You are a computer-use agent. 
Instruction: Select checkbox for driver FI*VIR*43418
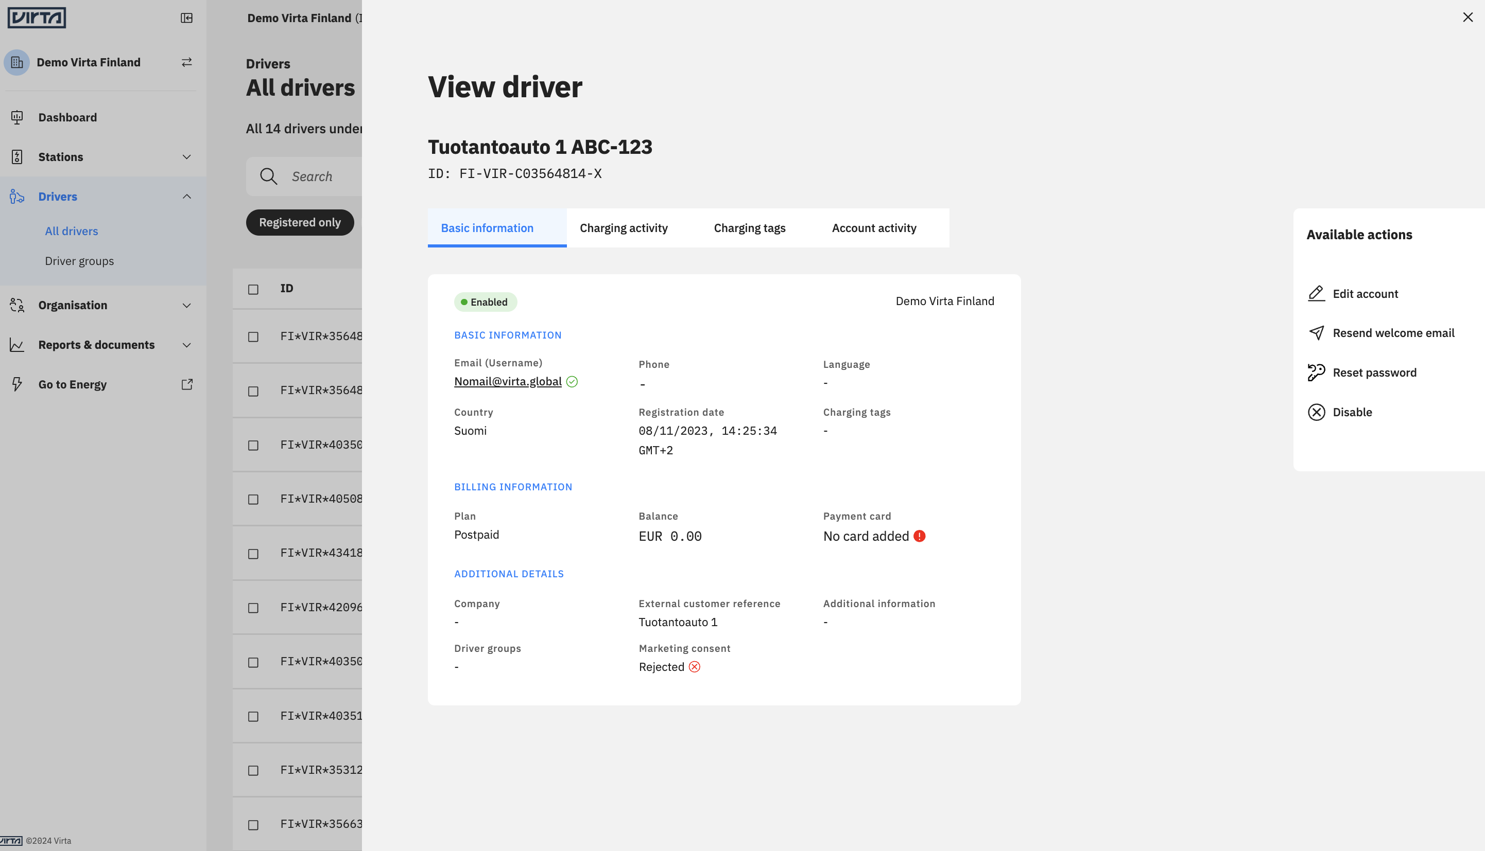253,554
